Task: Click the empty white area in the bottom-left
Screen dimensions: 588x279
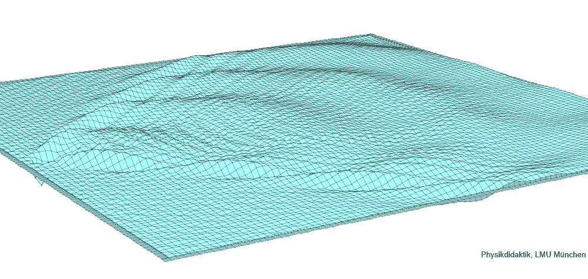Action: pyautogui.click(x=47, y=247)
